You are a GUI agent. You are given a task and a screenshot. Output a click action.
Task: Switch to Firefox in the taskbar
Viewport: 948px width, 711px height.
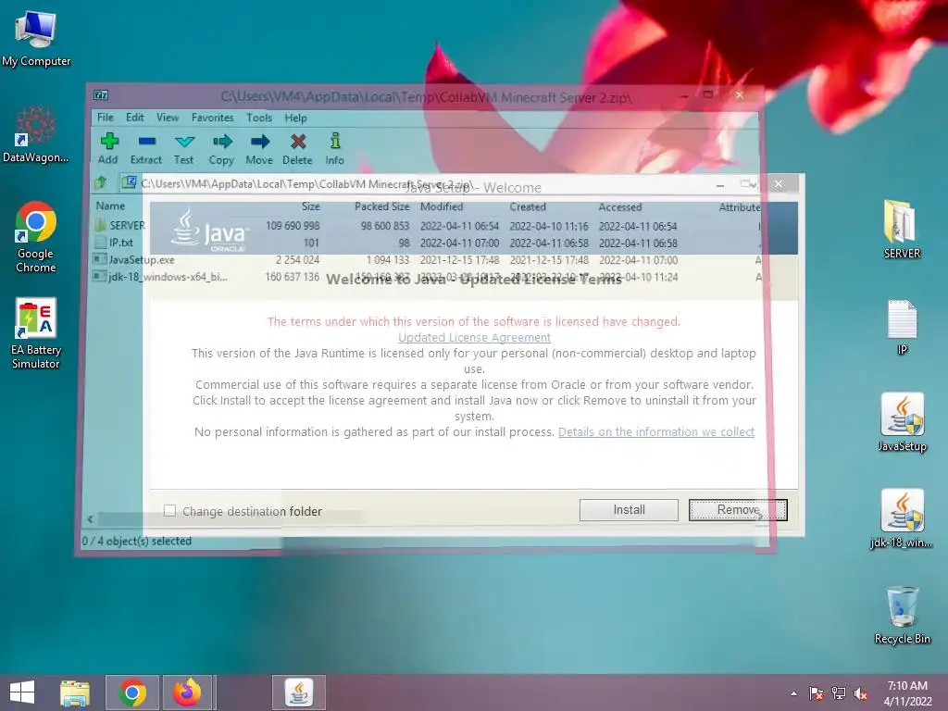(x=187, y=692)
